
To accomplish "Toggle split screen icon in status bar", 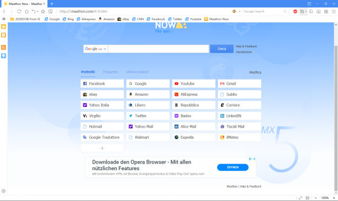I will (x=308, y=198).
